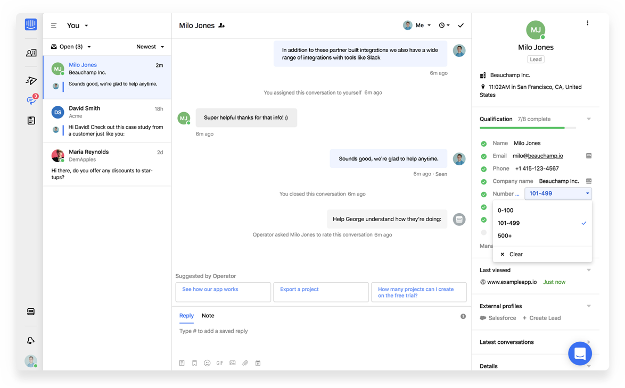
Task: Close the conversation with the checkmark icon
Action: click(x=461, y=24)
